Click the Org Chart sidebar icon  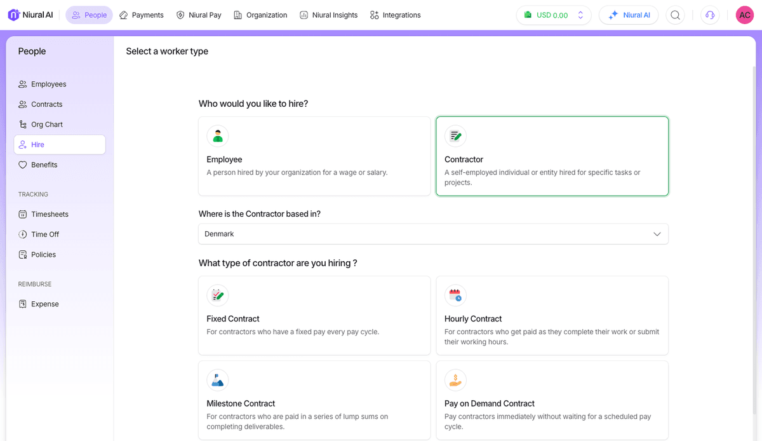click(23, 125)
